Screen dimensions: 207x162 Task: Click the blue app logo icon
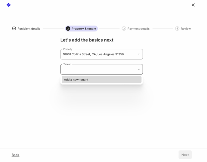coord(9,5)
